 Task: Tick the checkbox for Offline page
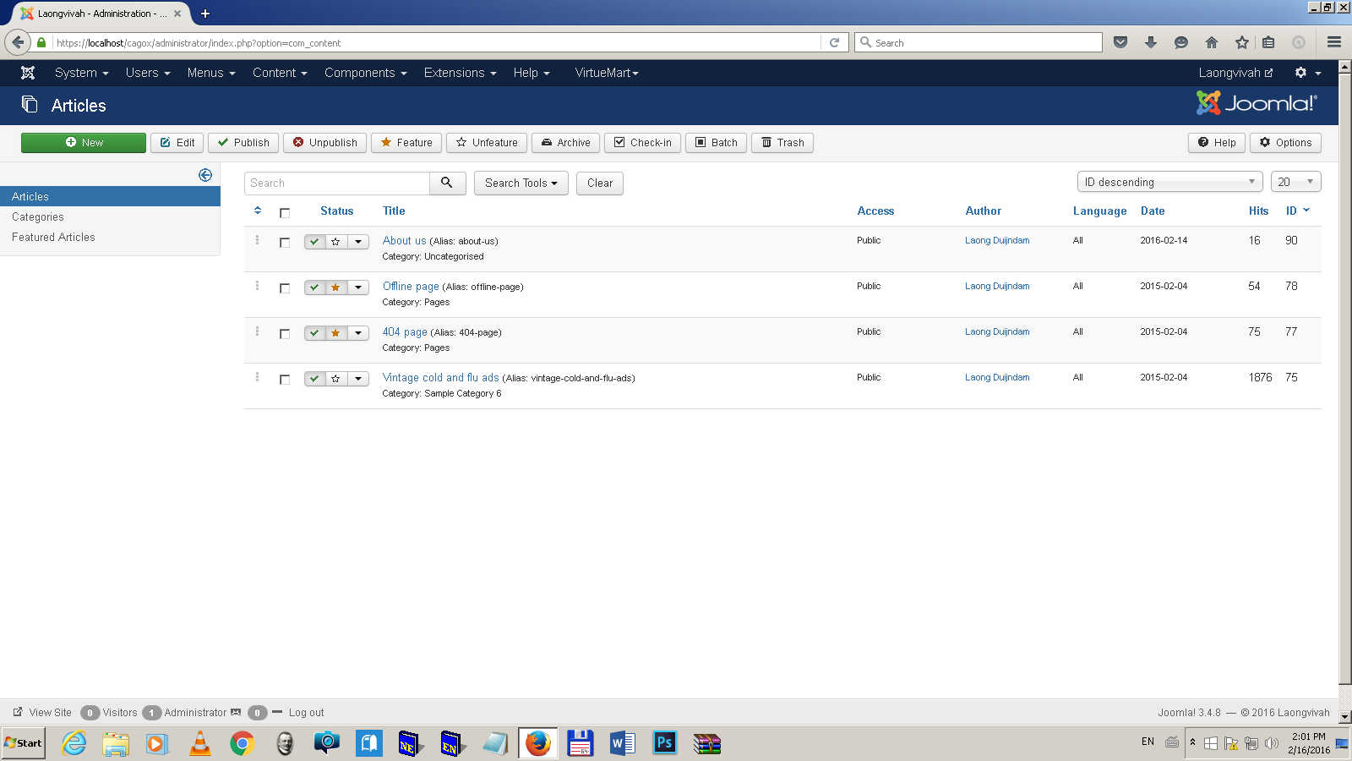click(x=285, y=288)
